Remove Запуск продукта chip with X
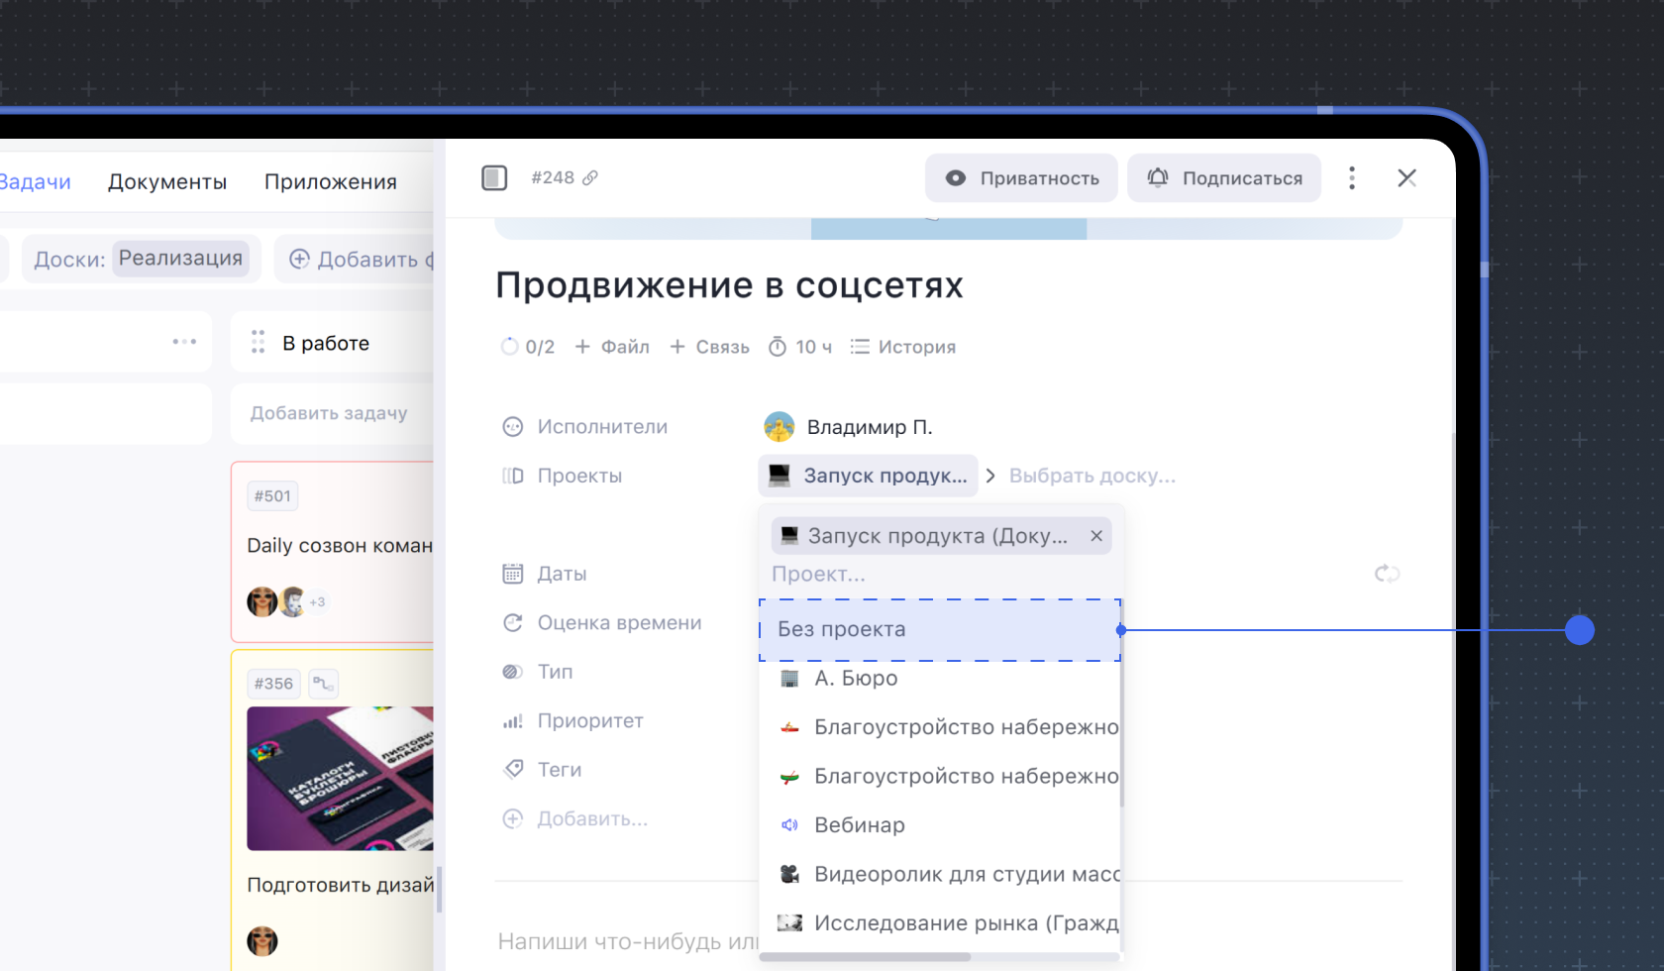 tap(1096, 536)
